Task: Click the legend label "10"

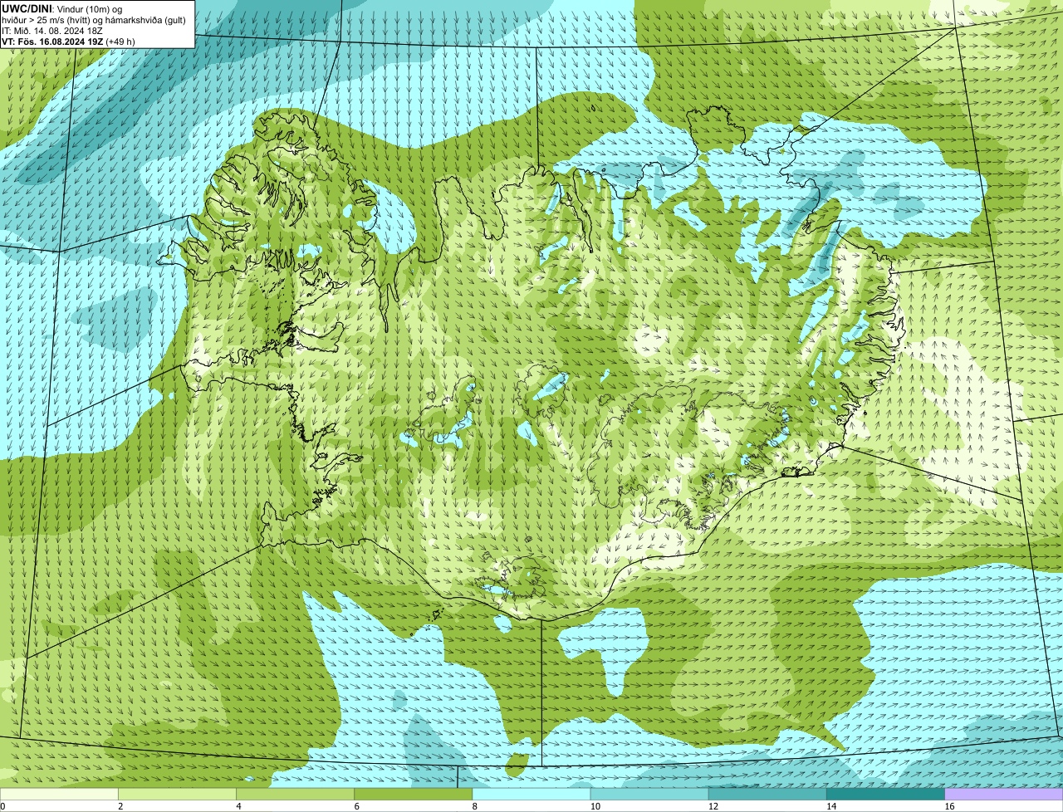Action: [x=595, y=806]
